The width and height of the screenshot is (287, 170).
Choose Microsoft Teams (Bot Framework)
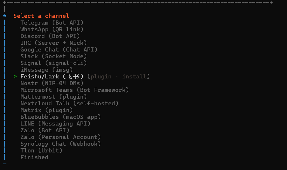[75, 90]
